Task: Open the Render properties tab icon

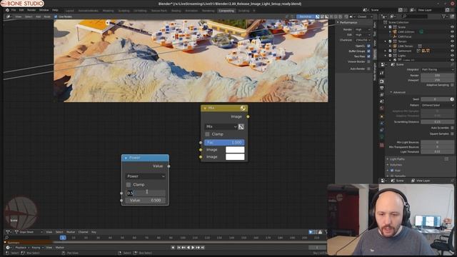Action: click(382, 81)
